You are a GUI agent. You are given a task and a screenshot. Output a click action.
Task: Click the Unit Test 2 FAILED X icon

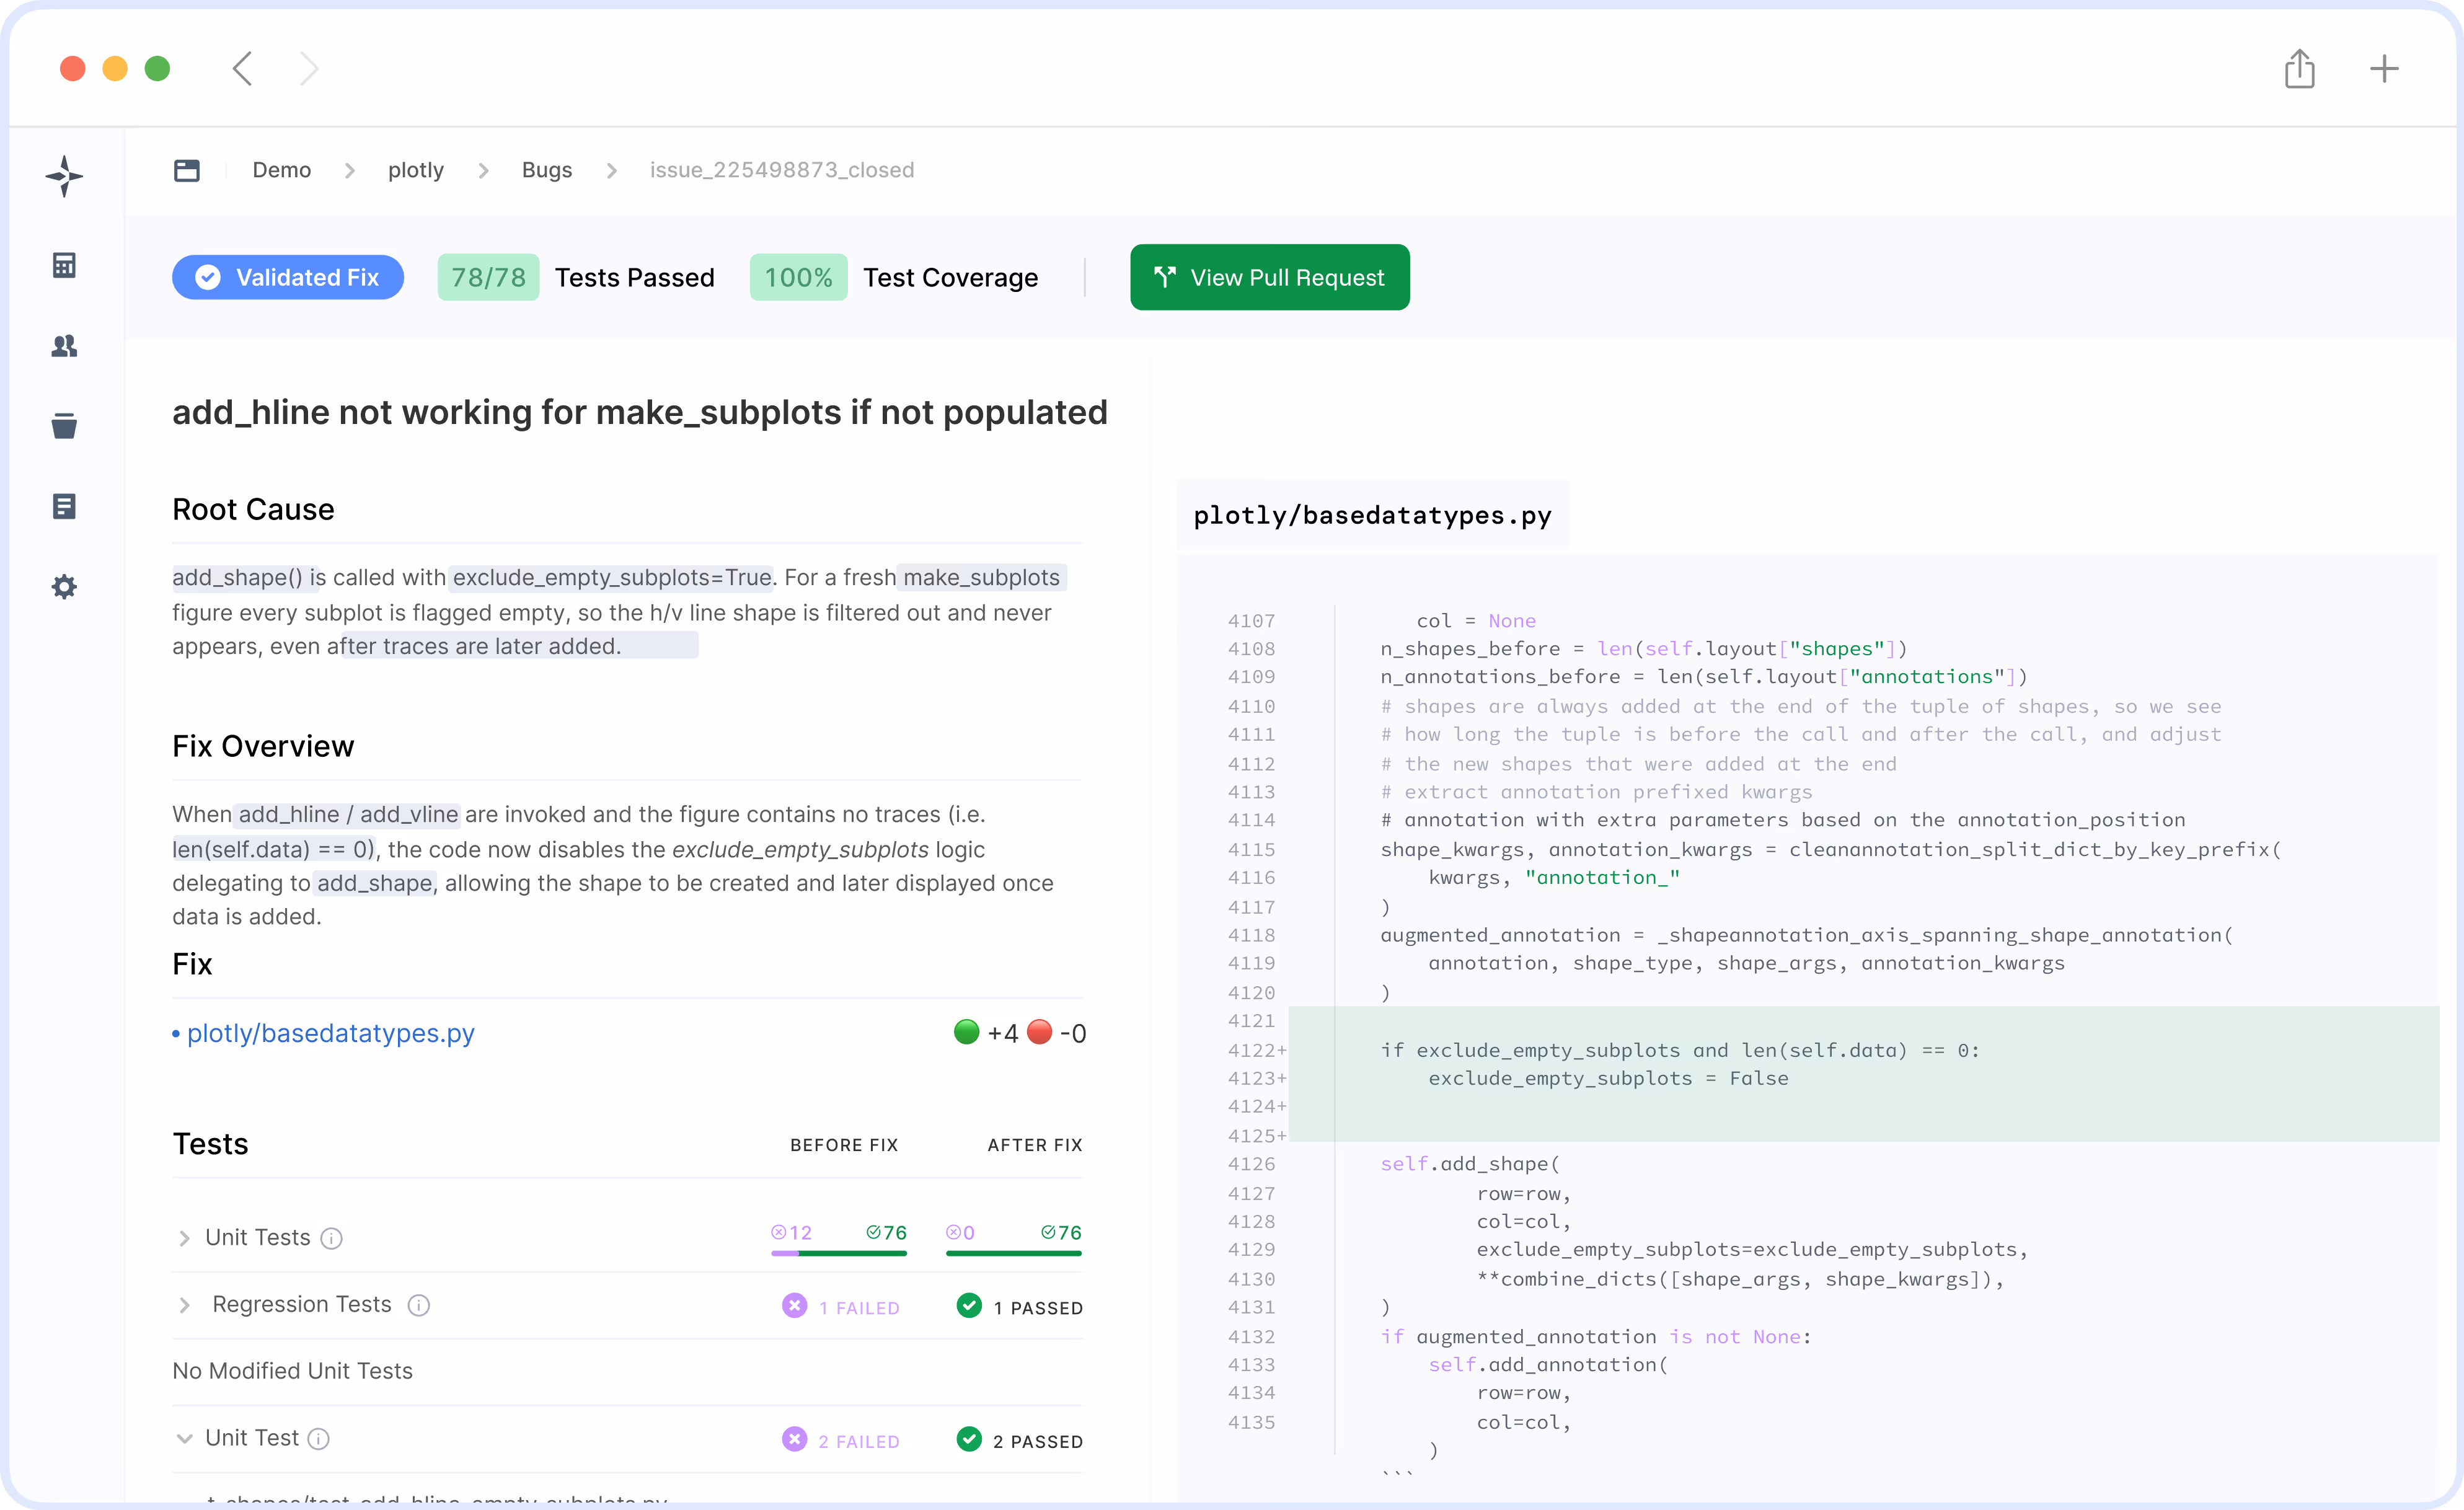pos(794,1439)
